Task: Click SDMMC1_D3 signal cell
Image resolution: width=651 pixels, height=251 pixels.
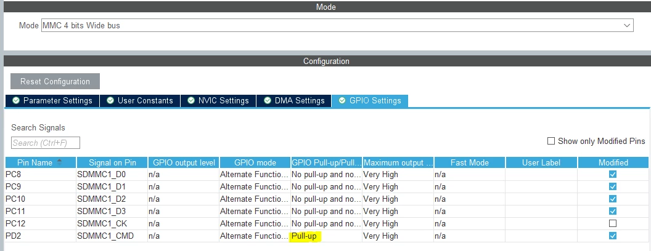Action: point(112,211)
